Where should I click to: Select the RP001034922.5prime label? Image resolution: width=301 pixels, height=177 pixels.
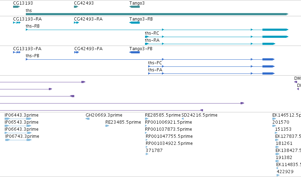[x=169, y=143]
